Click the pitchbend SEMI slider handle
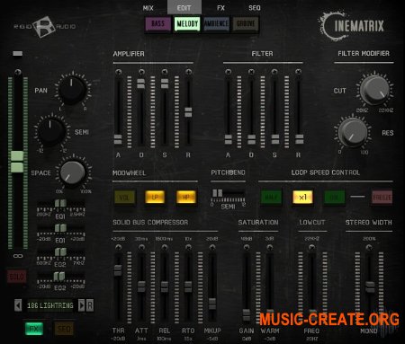Viewport: 405px width, 344px height. 218,193
